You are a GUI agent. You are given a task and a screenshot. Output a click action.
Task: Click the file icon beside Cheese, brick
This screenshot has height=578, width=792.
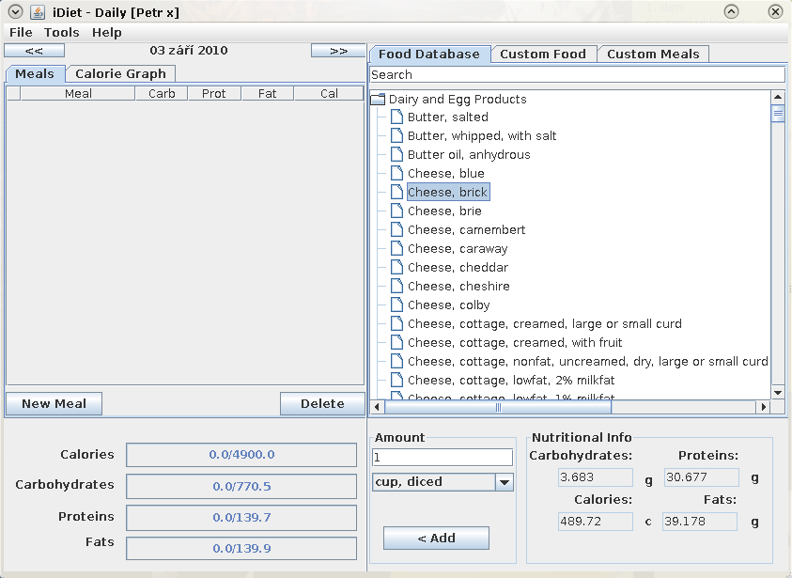(x=397, y=192)
